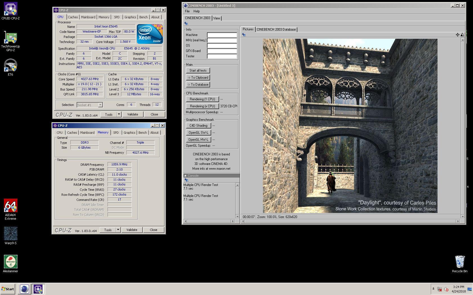
Task: Click the Start button on the taskbar
Action: 8,289
